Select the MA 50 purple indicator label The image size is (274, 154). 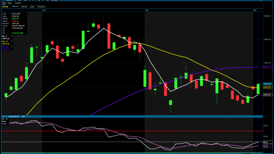[x=5, y=47]
